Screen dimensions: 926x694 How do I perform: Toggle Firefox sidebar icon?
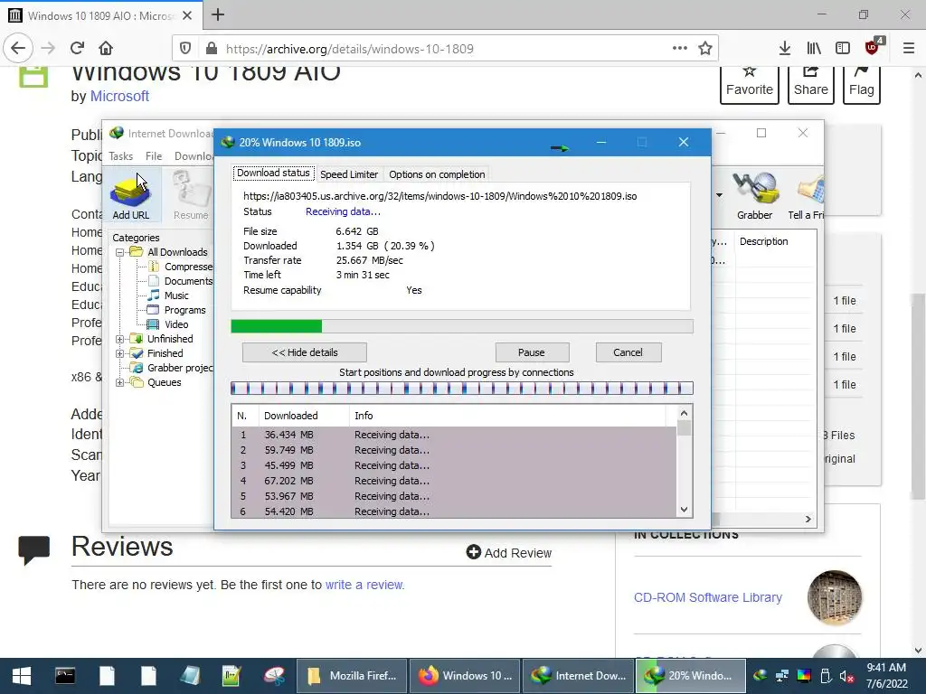(x=843, y=49)
